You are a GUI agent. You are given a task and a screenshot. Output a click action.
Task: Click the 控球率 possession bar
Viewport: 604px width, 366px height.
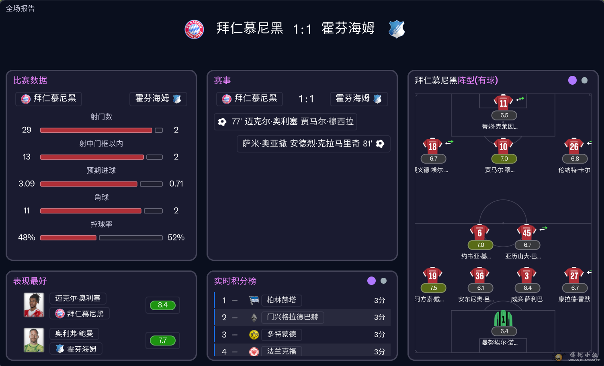[x=101, y=238]
